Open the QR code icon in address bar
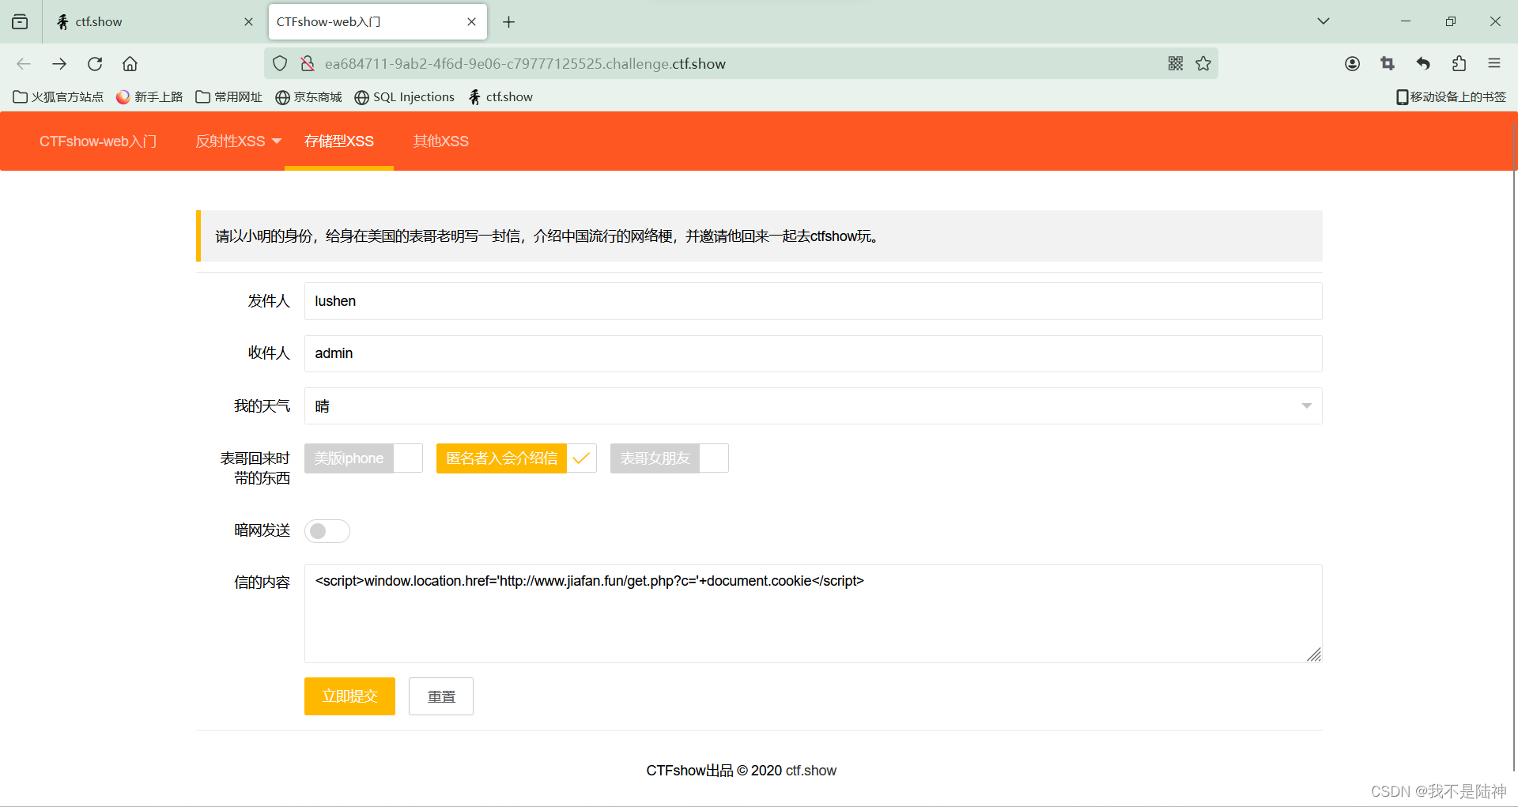The width and height of the screenshot is (1518, 807). pyautogui.click(x=1176, y=64)
